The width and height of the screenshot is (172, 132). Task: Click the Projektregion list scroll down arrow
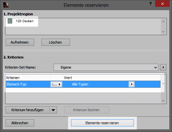click(163, 32)
